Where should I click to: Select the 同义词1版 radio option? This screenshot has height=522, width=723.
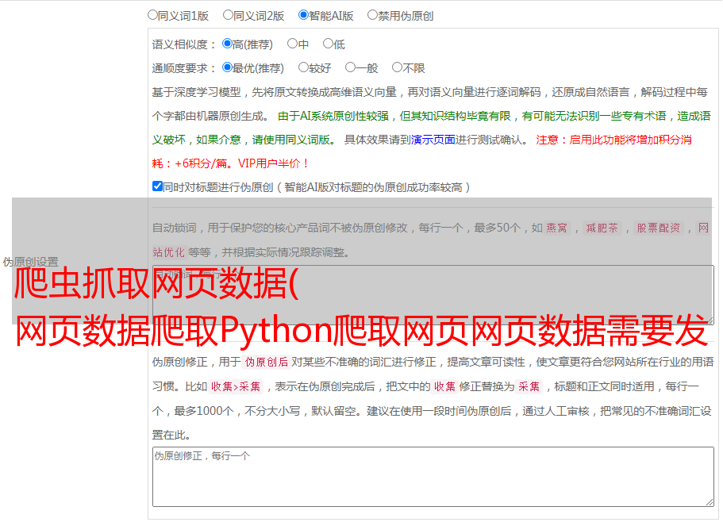click(x=153, y=15)
